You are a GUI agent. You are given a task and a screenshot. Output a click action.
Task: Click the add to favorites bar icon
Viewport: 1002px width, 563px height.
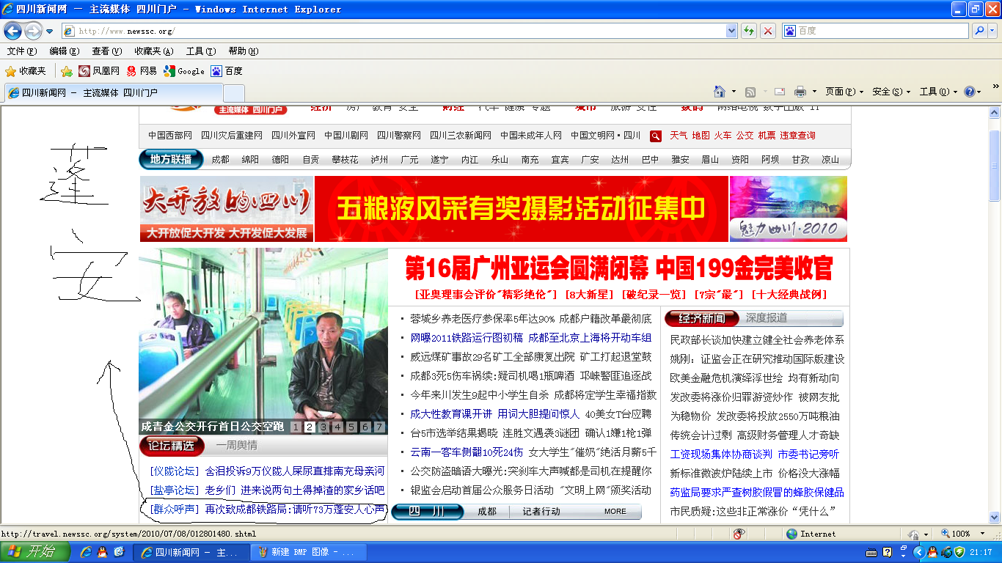(x=67, y=71)
